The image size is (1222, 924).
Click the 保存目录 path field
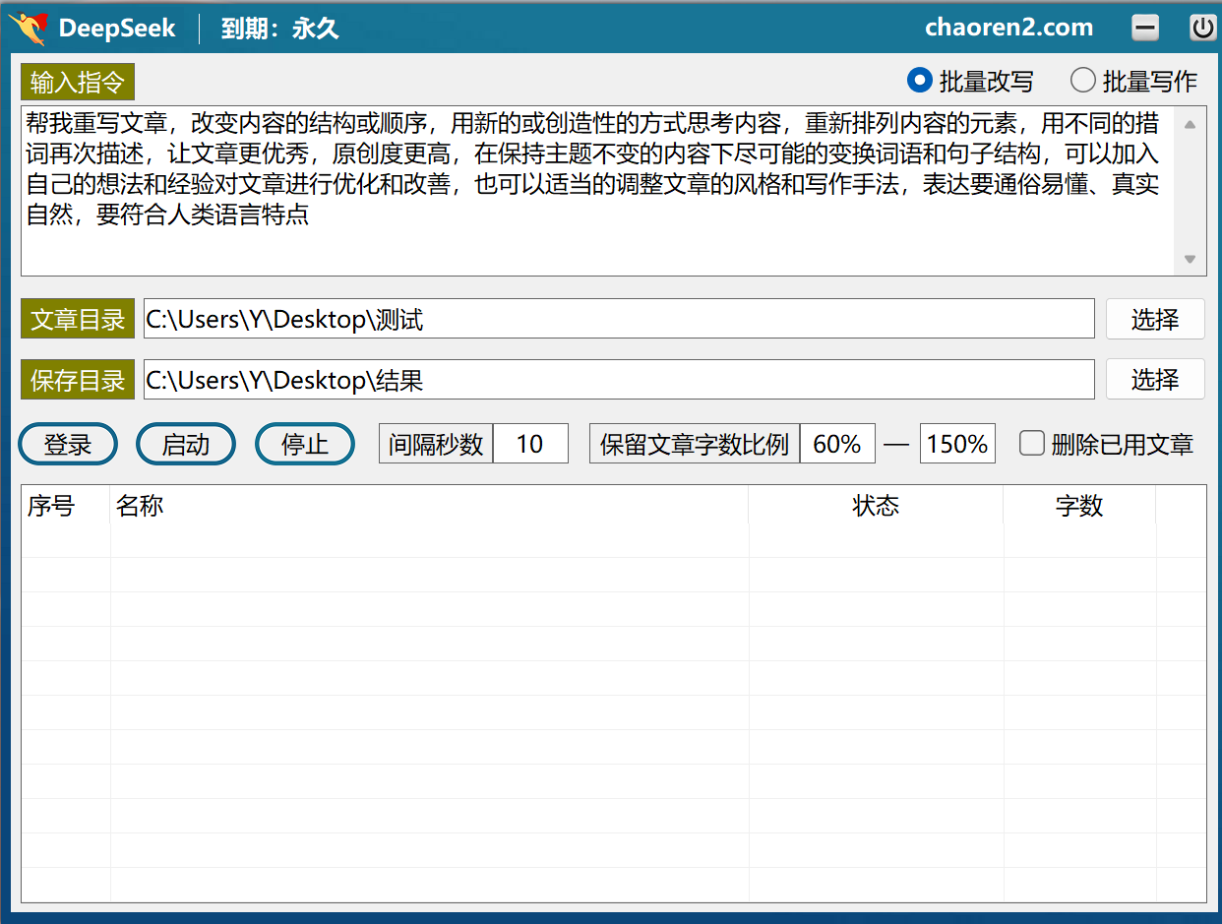click(x=619, y=380)
